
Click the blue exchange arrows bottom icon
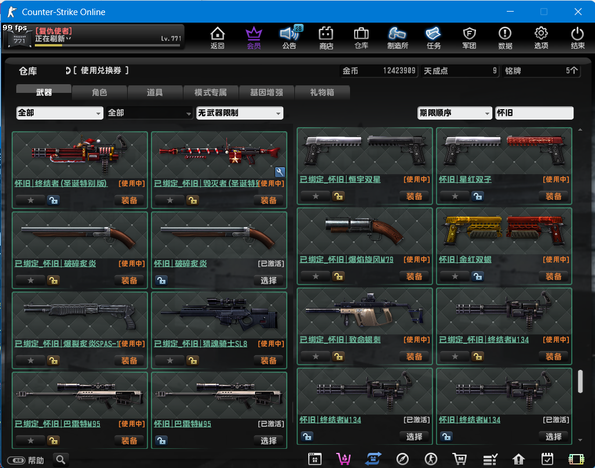tap(373, 459)
